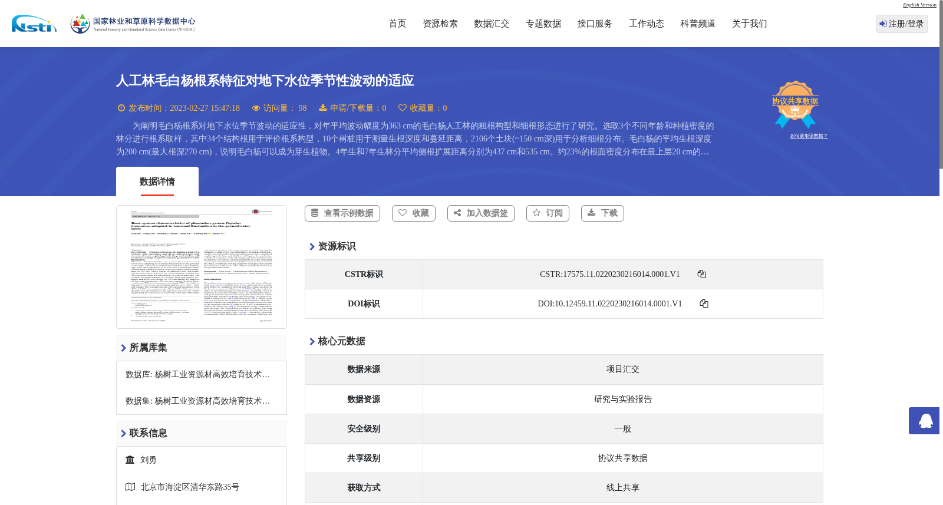The width and height of the screenshot is (943, 505).
Task: Switch to the 数据详情 tab
Action: pos(157,181)
